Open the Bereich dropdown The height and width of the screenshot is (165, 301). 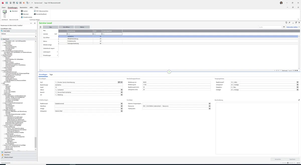(x=122, y=92)
